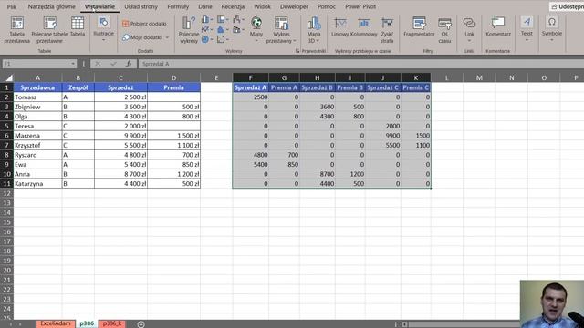Insert Kolumnowy sparkline

[x=363, y=26]
